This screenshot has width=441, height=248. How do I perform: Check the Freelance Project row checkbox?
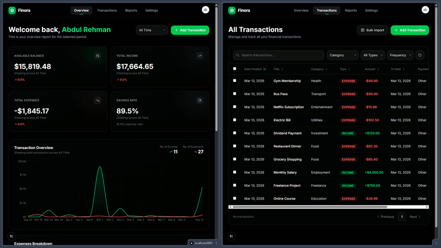tap(234, 185)
